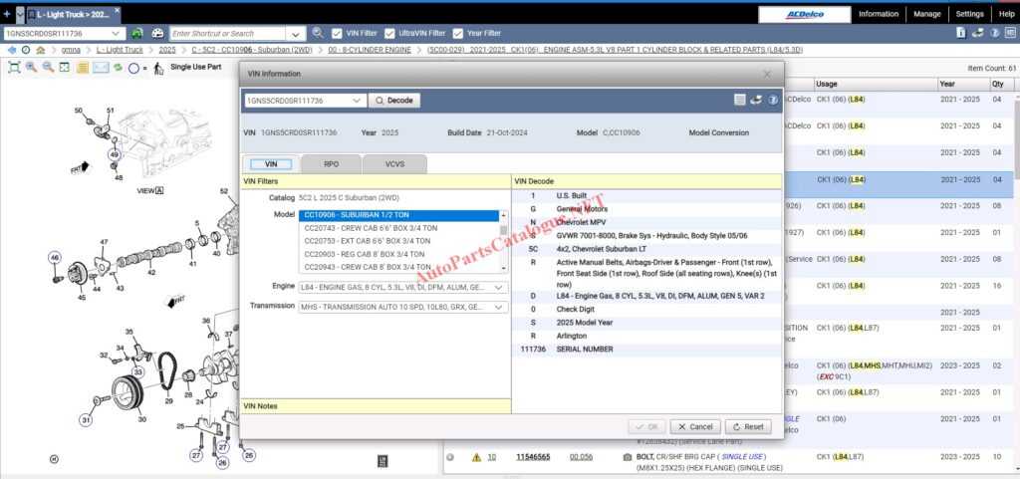Click the search magnifier icon in the toolbar
Viewport: 1020px width, 479px height.
[318, 33]
